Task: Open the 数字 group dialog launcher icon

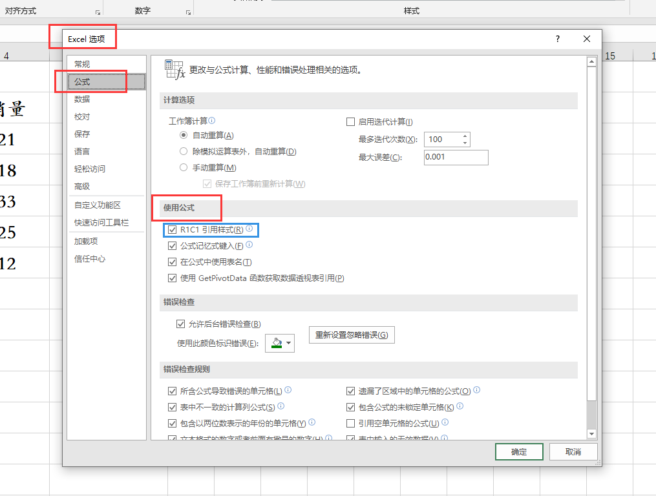Action: pyautogui.click(x=188, y=12)
